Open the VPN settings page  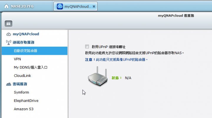coord(17,59)
